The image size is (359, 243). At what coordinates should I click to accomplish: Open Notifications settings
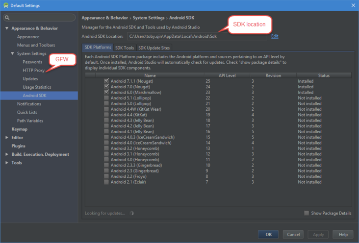click(x=29, y=104)
